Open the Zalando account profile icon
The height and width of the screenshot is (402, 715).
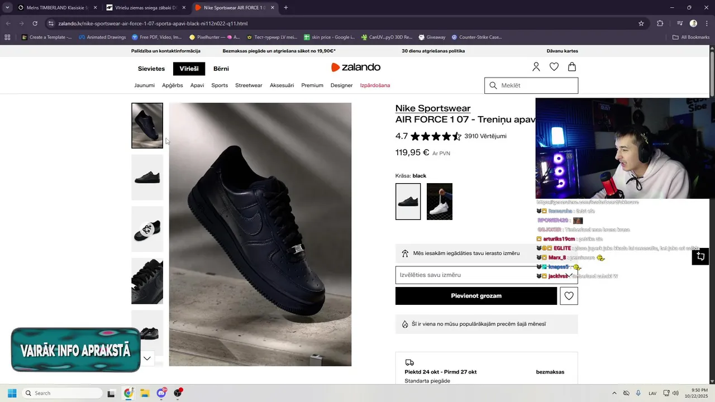[536, 67]
